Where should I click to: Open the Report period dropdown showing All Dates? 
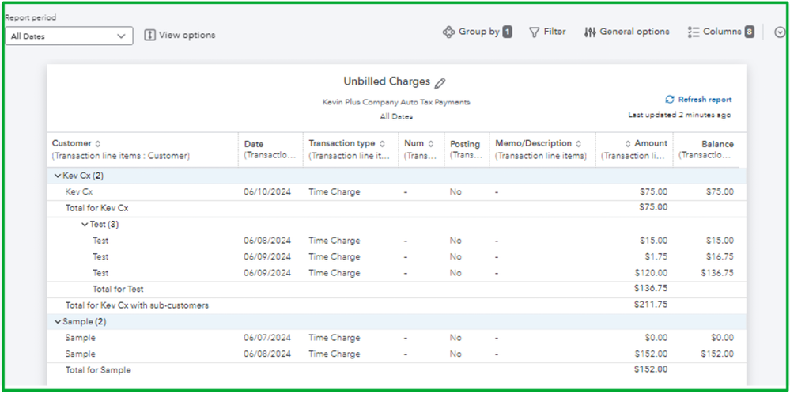[x=69, y=36]
